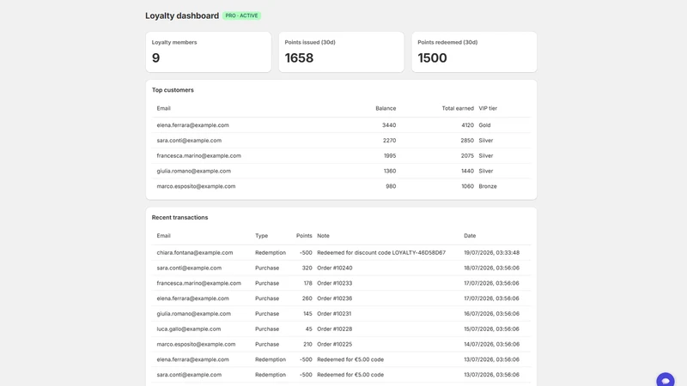Click total earned value 4120
The image size is (687, 386).
pyautogui.click(x=467, y=125)
